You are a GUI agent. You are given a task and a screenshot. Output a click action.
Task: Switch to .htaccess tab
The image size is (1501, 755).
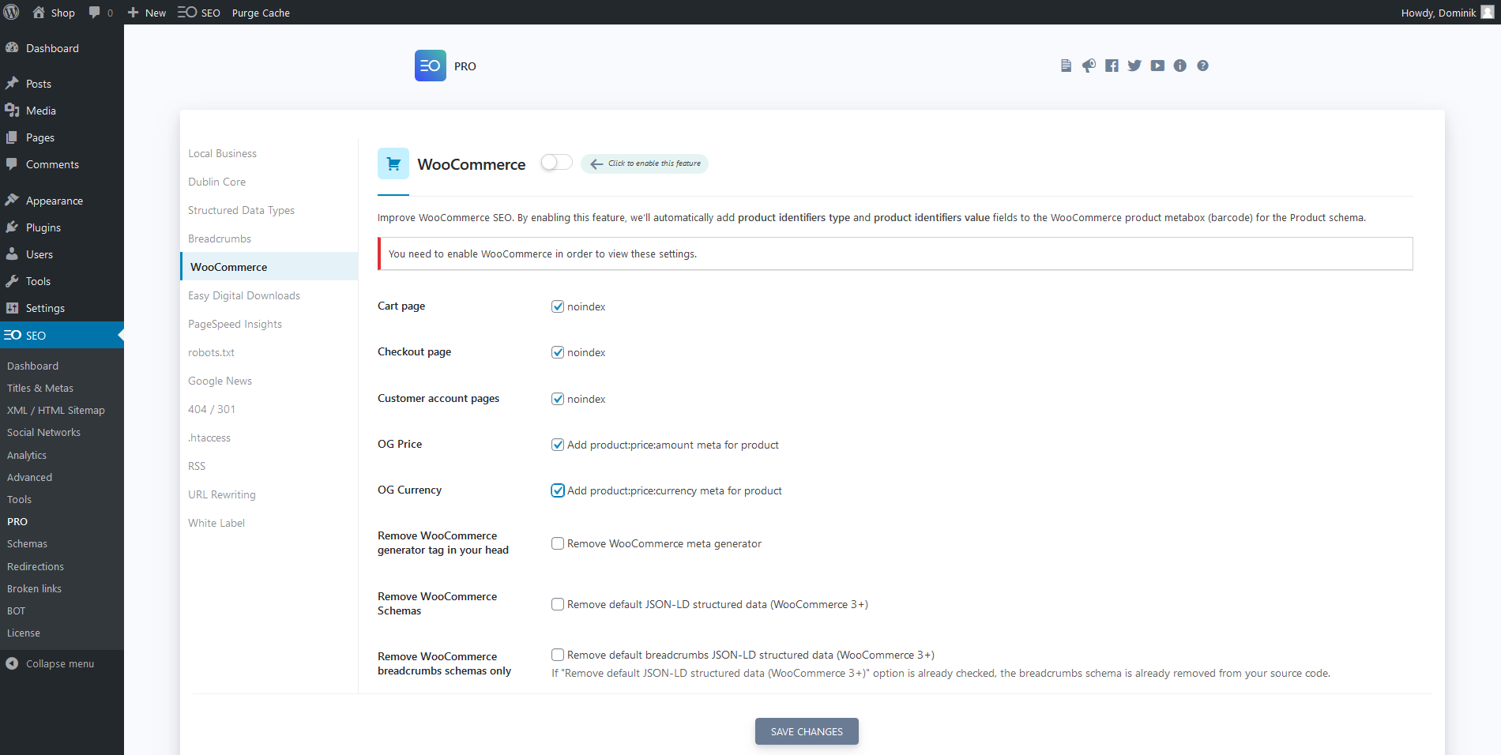coord(269,438)
